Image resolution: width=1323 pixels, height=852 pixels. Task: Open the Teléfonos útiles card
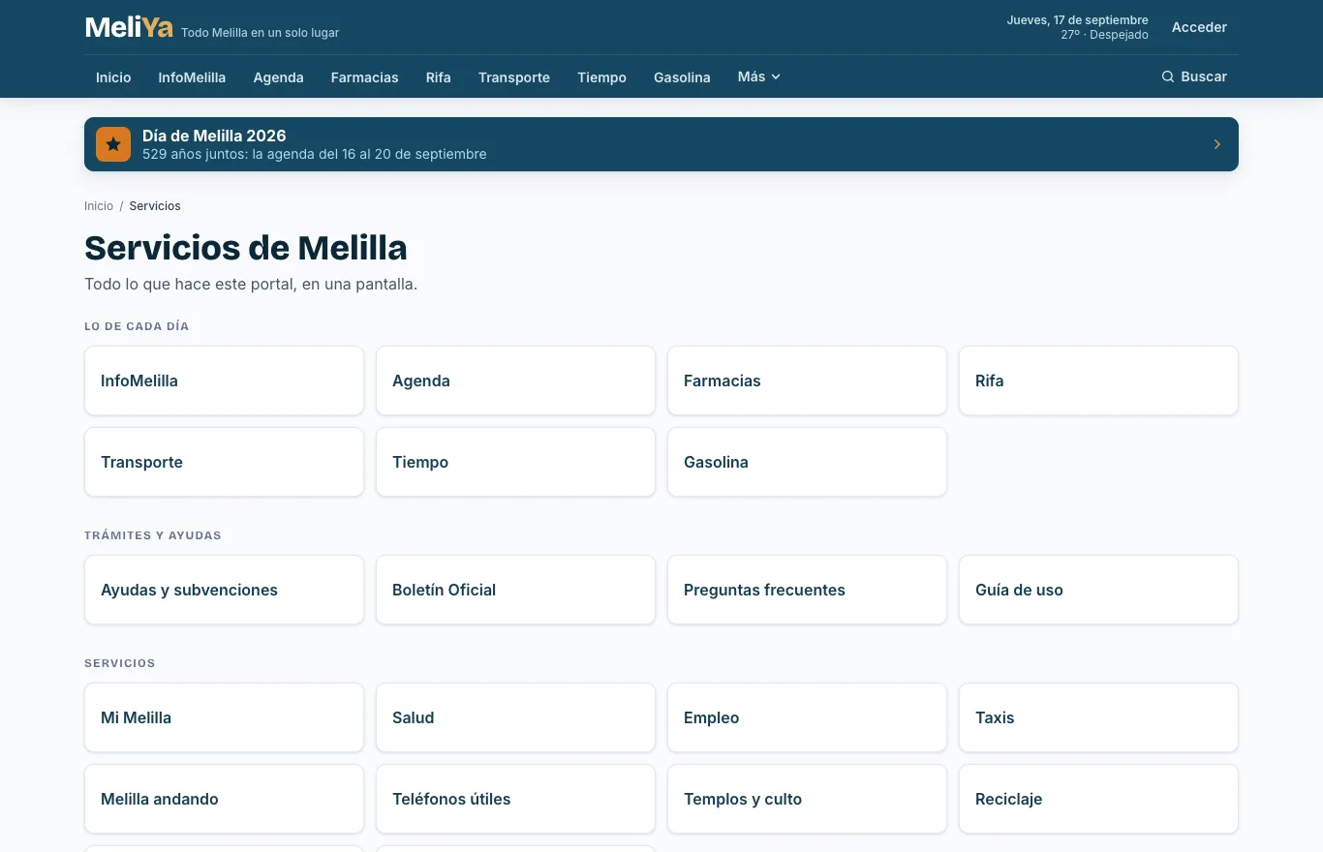pos(515,799)
